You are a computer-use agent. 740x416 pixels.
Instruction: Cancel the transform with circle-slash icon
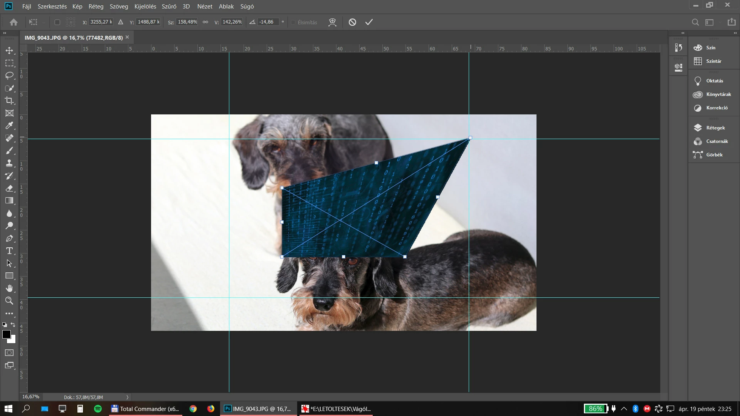click(352, 22)
